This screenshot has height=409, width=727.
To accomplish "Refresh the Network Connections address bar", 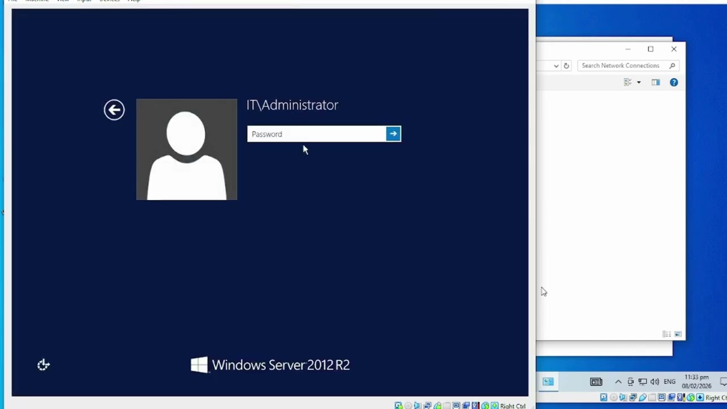I will click(566, 65).
